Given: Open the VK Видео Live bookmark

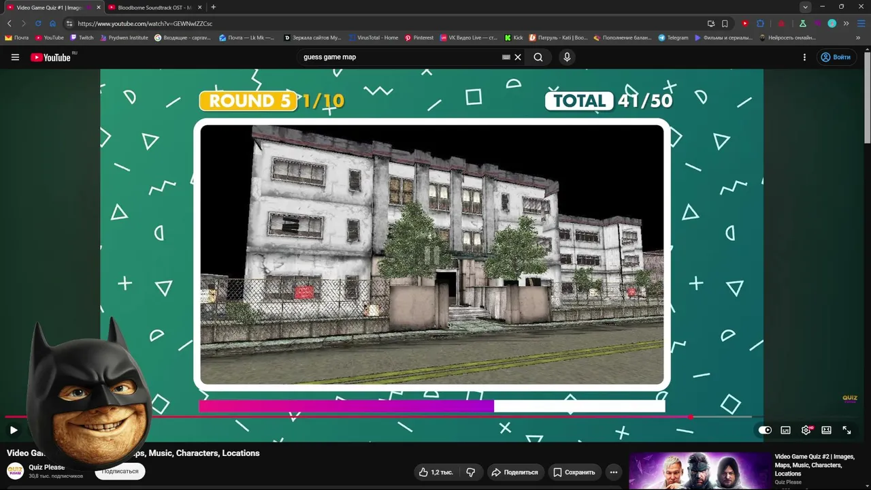Looking at the screenshot, I should tap(469, 38).
